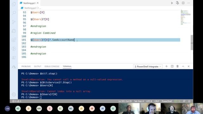Open the Extensions view

(14, 40)
